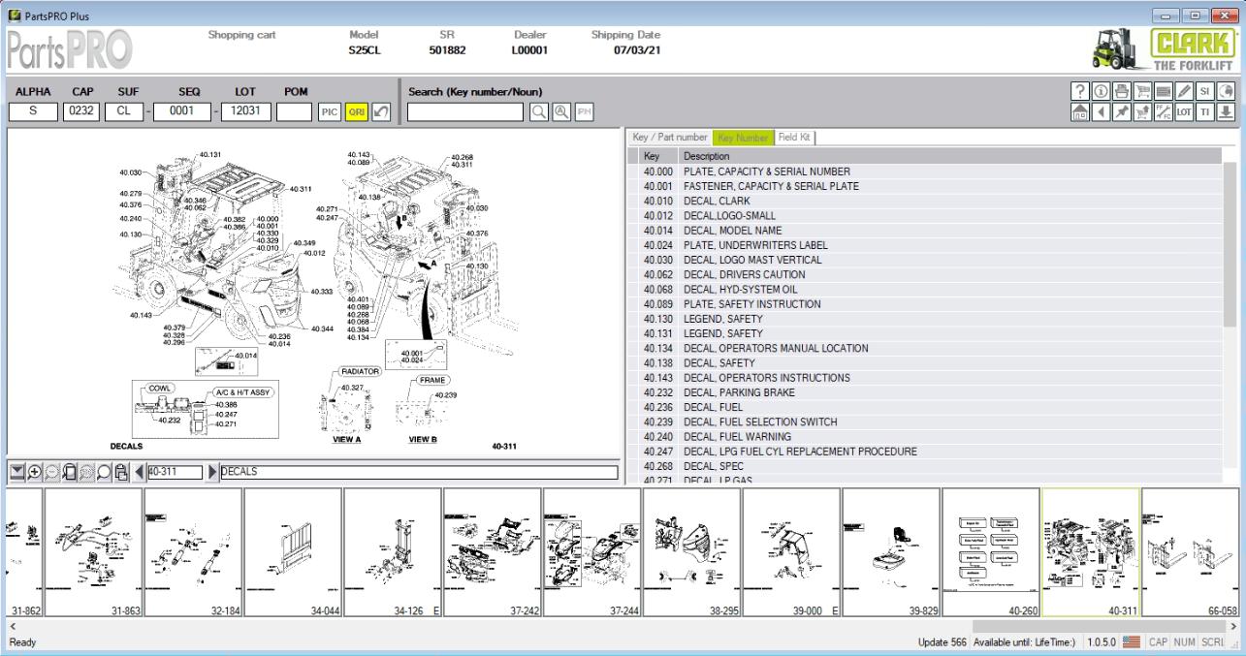The image size is (1246, 656).
Task: Select the pencil edit annotation icon
Action: point(1184,94)
